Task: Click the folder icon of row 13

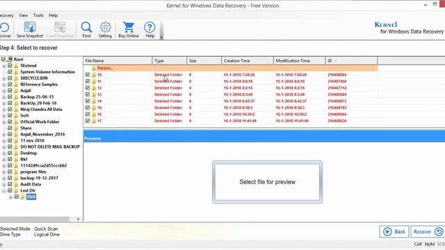Action: pyautogui.click(x=94, y=94)
